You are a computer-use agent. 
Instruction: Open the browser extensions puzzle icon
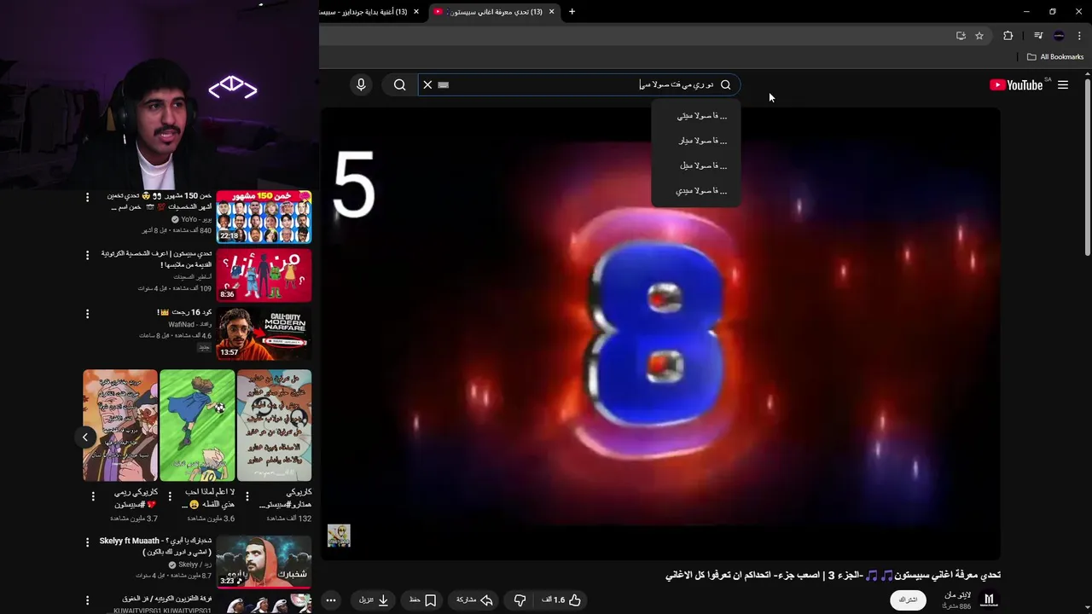click(1008, 36)
